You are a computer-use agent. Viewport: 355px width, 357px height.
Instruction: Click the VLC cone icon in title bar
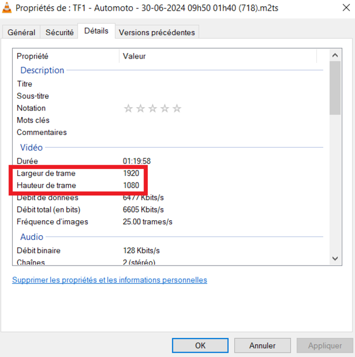pyautogui.click(x=7, y=7)
